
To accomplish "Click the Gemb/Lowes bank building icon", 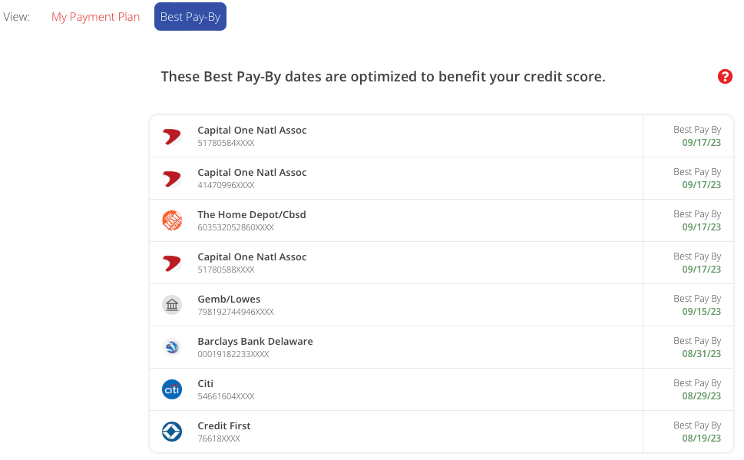I will (172, 305).
